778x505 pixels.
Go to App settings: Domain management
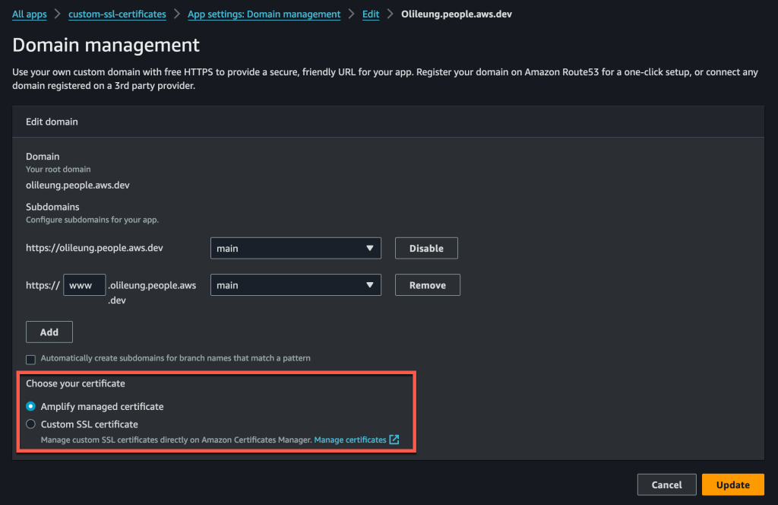click(x=264, y=14)
